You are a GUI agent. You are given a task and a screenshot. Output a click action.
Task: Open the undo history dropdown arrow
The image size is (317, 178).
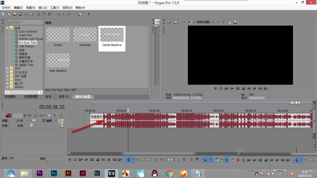[63, 14]
